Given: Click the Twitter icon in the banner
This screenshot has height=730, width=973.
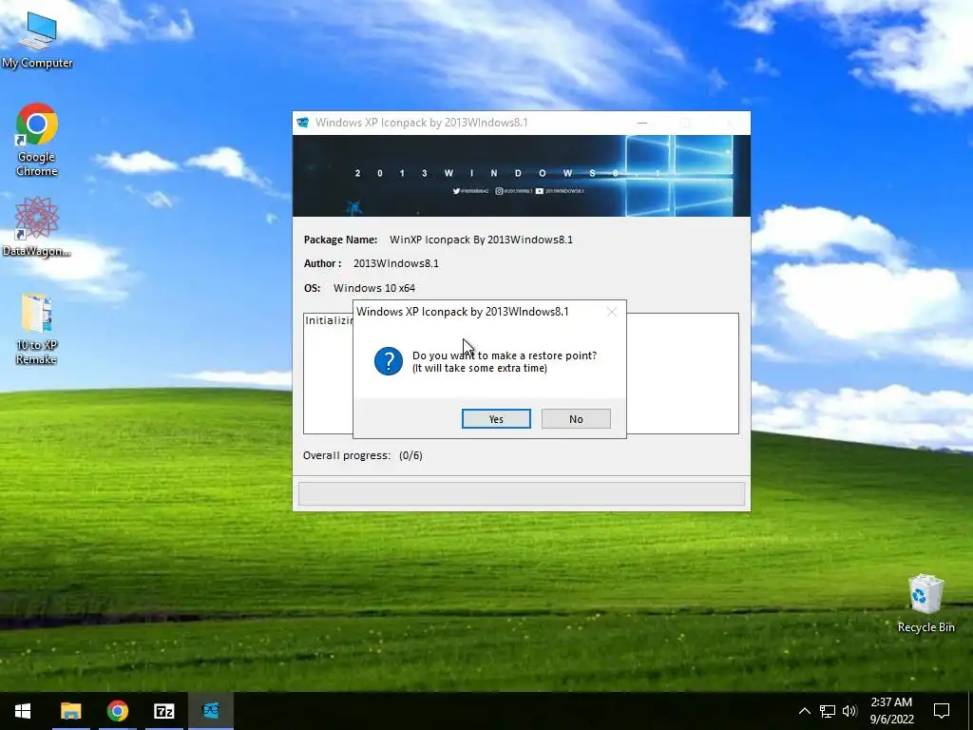Looking at the screenshot, I should 456,191.
